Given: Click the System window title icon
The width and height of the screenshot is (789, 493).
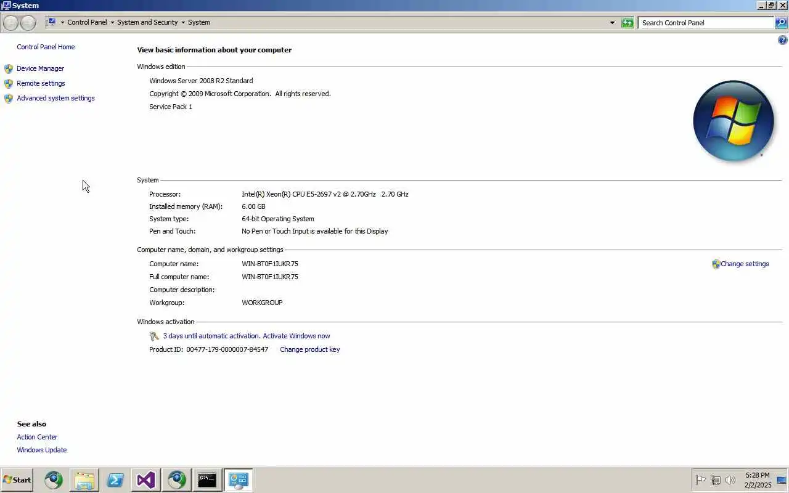Looking at the screenshot, I should click(x=6, y=6).
